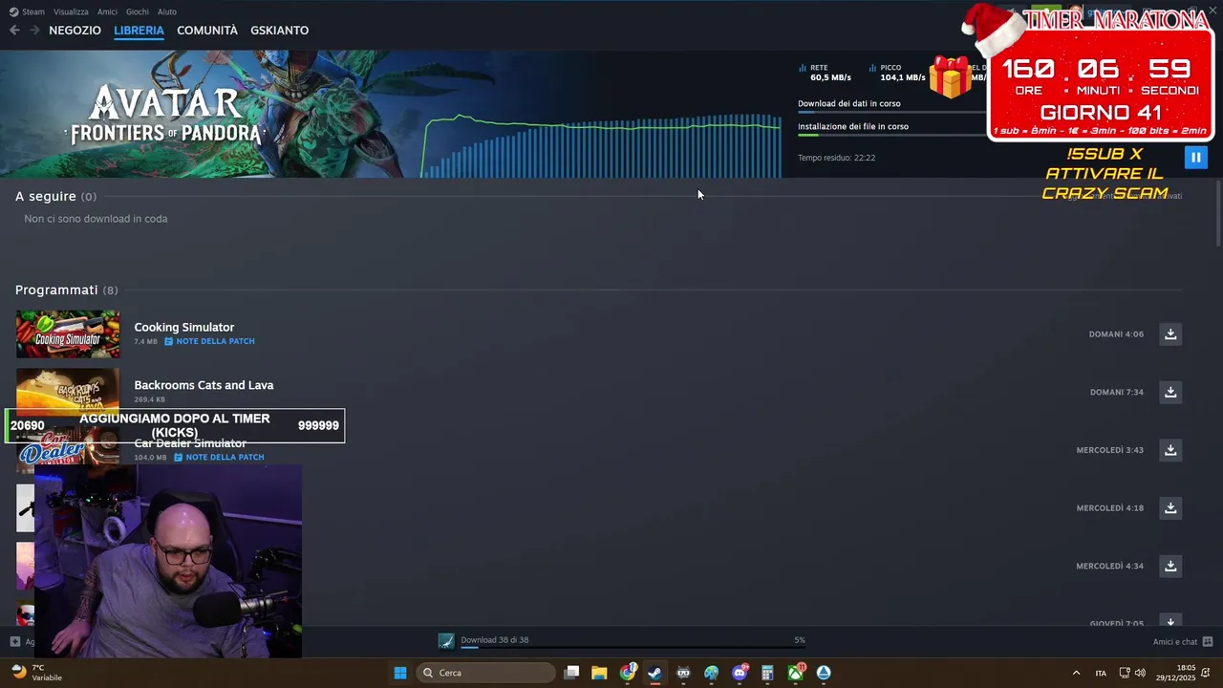Screen dimensions: 1223x688
Task: Click the DOMANI 7:34 scheduled time
Action: point(1117,392)
